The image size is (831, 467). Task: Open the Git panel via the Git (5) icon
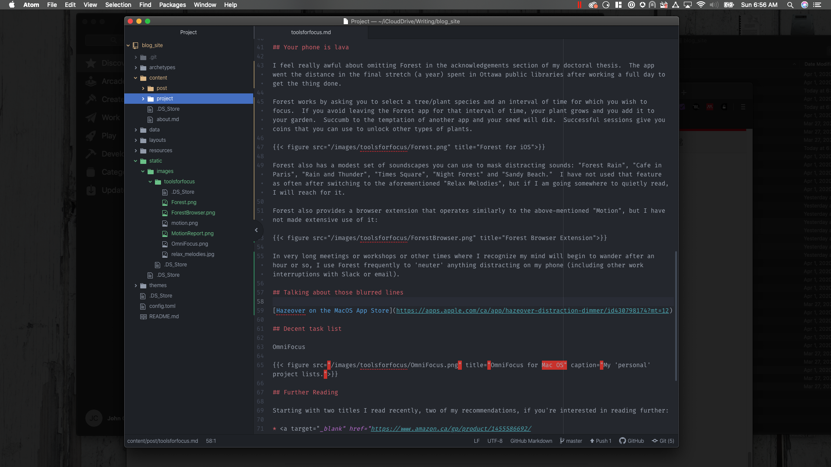(663, 441)
